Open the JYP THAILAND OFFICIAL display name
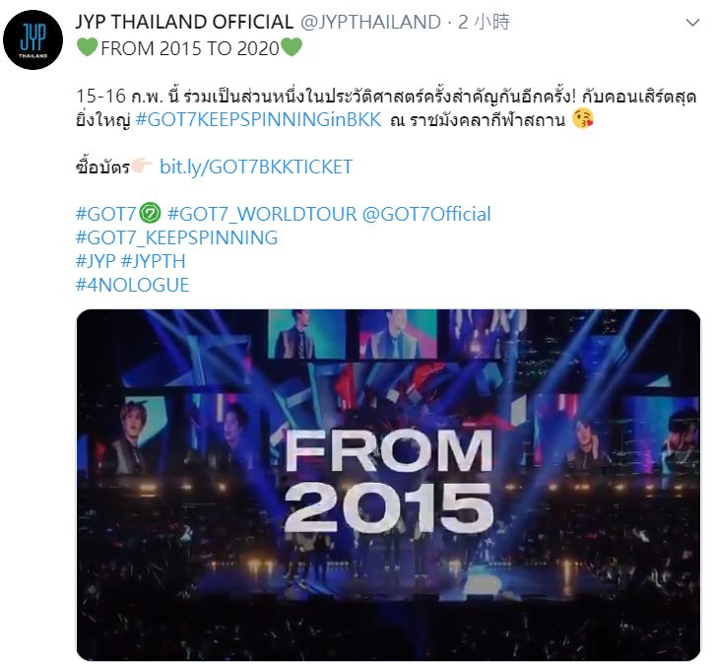The image size is (715, 669). click(184, 22)
